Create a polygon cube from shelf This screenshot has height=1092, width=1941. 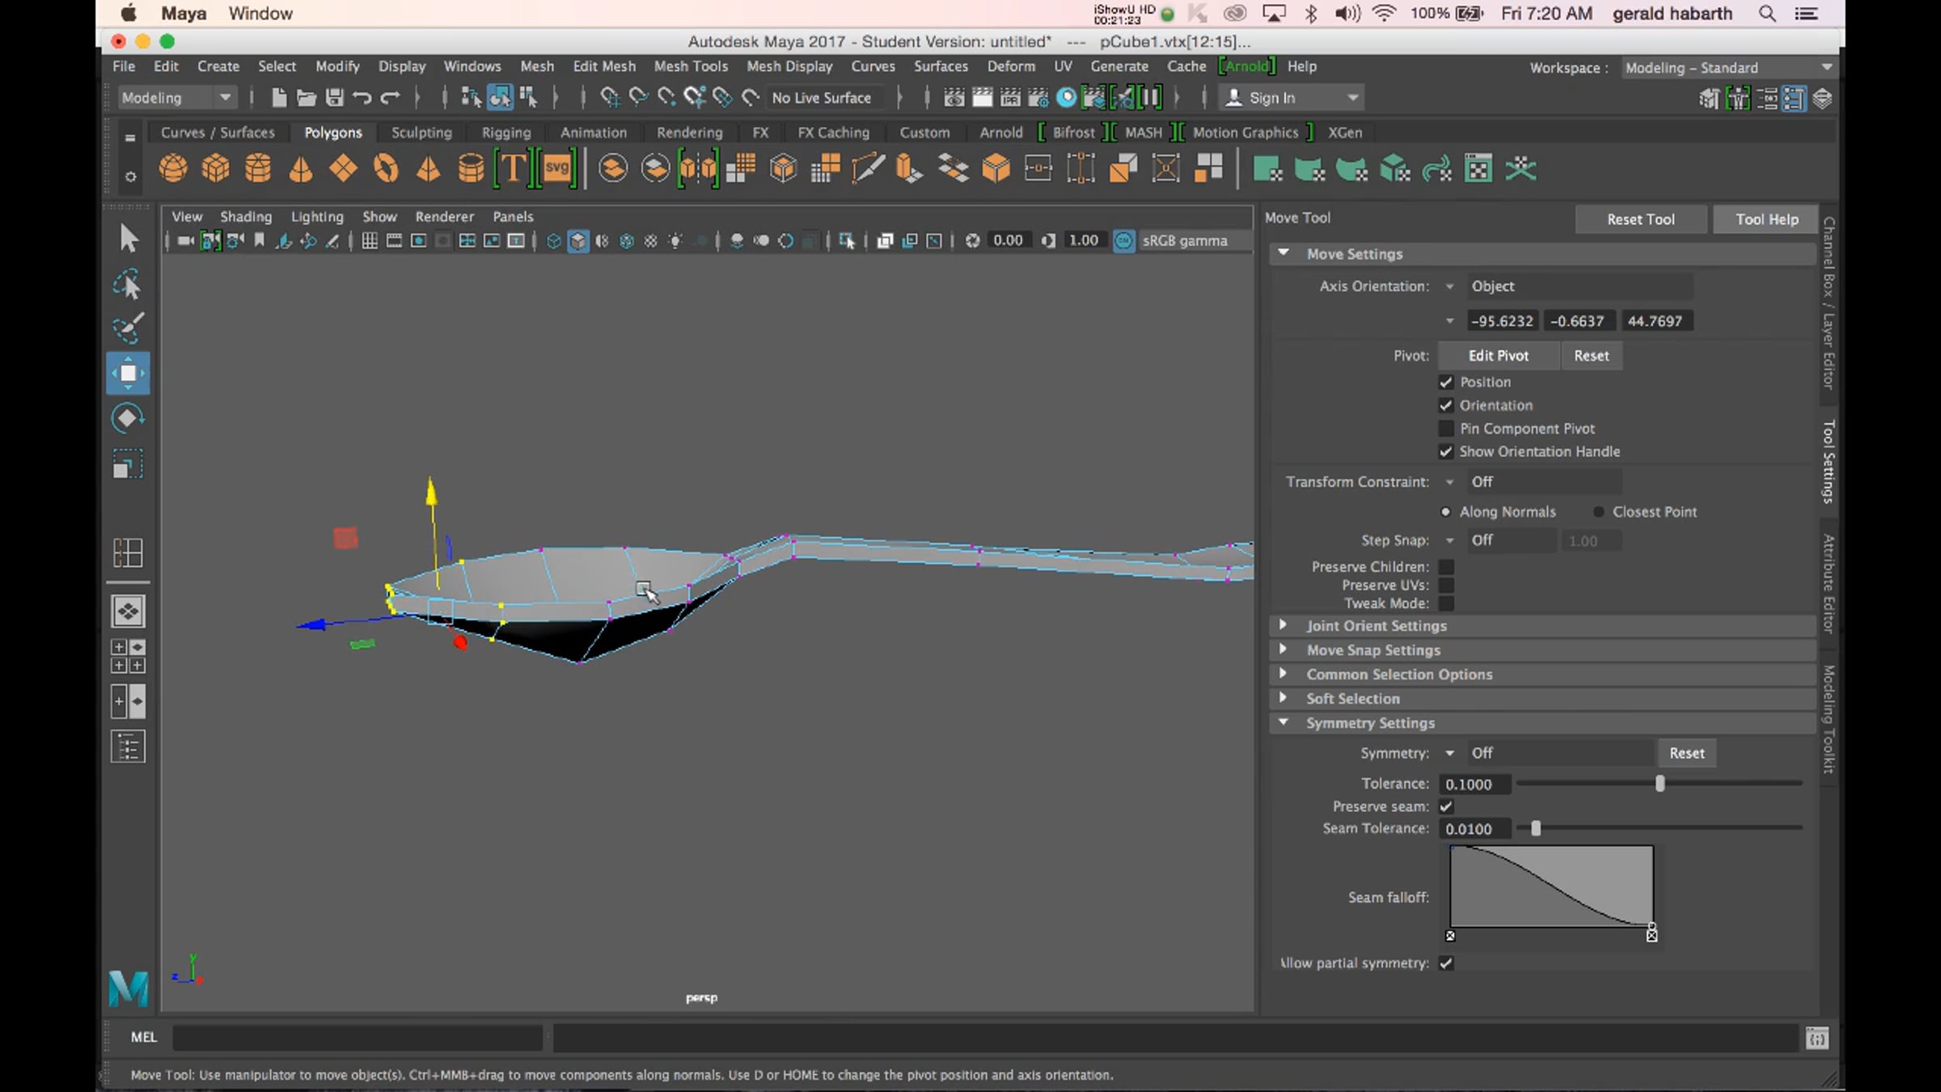click(215, 169)
